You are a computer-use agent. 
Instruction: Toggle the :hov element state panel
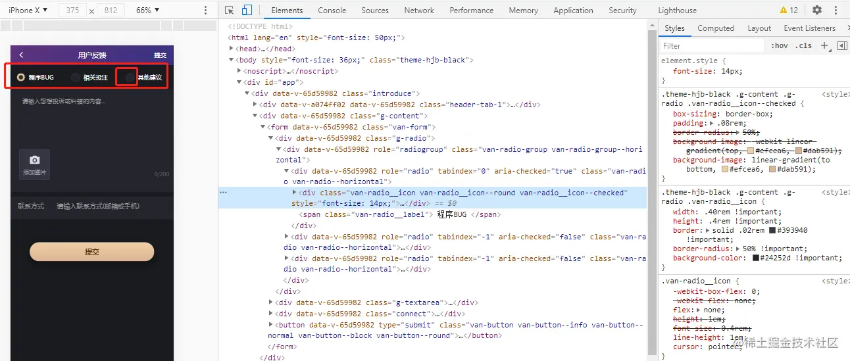(780, 45)
